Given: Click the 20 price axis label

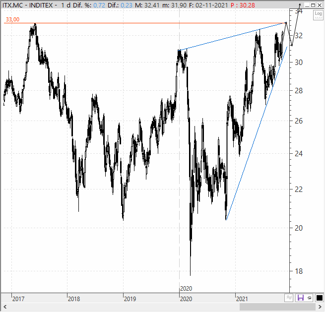Looking at the screenshot, I should 299,228.
